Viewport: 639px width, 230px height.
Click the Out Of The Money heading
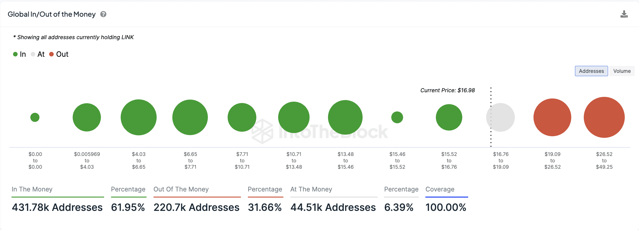(x=181, y=189)
